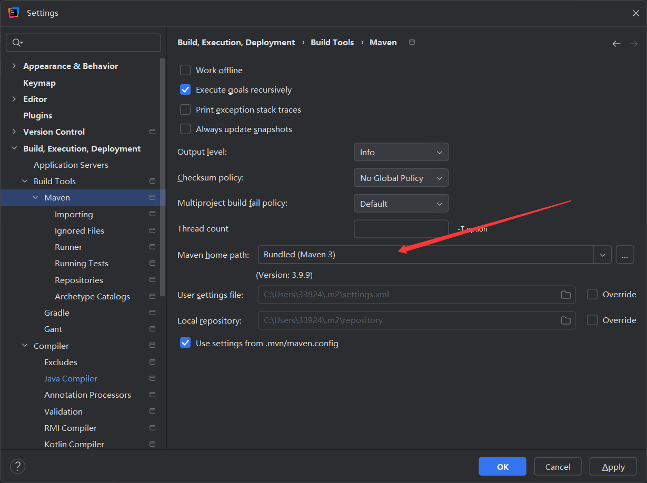Viewport: 647px width, 483px height.
Task: Click the User settings file path field
Action: (x=416, y=295)
